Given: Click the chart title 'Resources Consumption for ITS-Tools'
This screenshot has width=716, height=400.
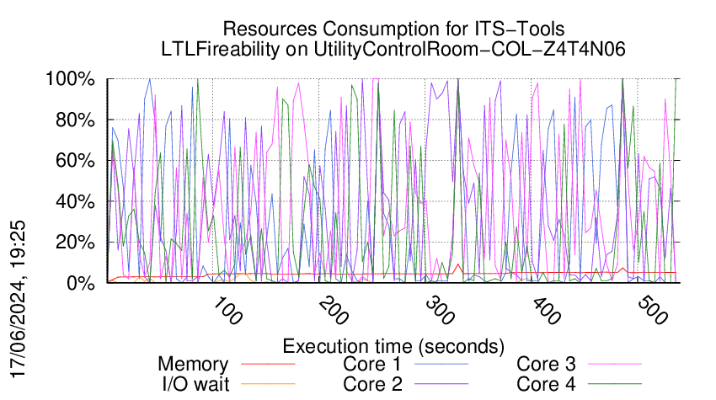Looking at the screenshot, I should point(393,29).
